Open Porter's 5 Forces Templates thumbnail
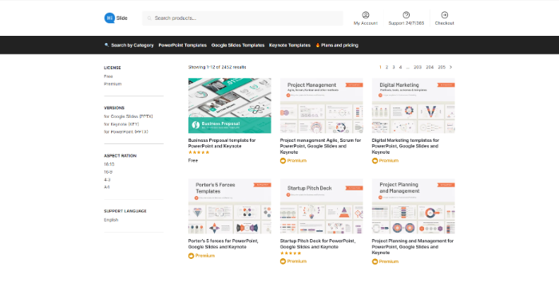This screenshot has width=559, height=290. click(x=230, y=206)
